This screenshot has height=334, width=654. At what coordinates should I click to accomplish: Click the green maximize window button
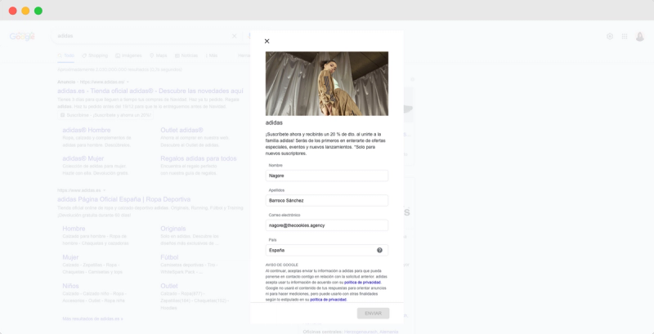point(38,11)
